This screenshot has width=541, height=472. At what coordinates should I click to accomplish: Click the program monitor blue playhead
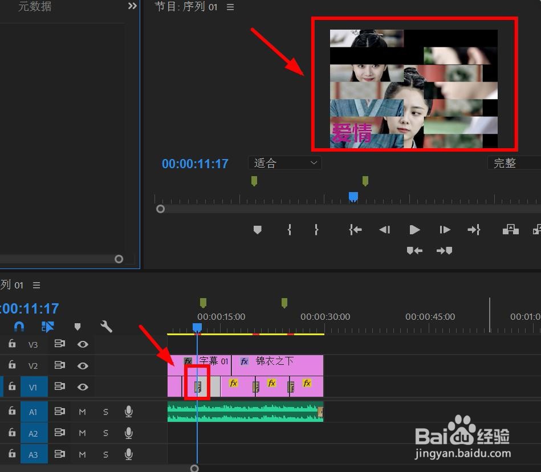(x=353, y=197)
